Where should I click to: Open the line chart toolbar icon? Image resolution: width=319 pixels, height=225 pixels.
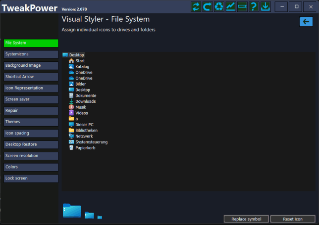click(230, 7)
